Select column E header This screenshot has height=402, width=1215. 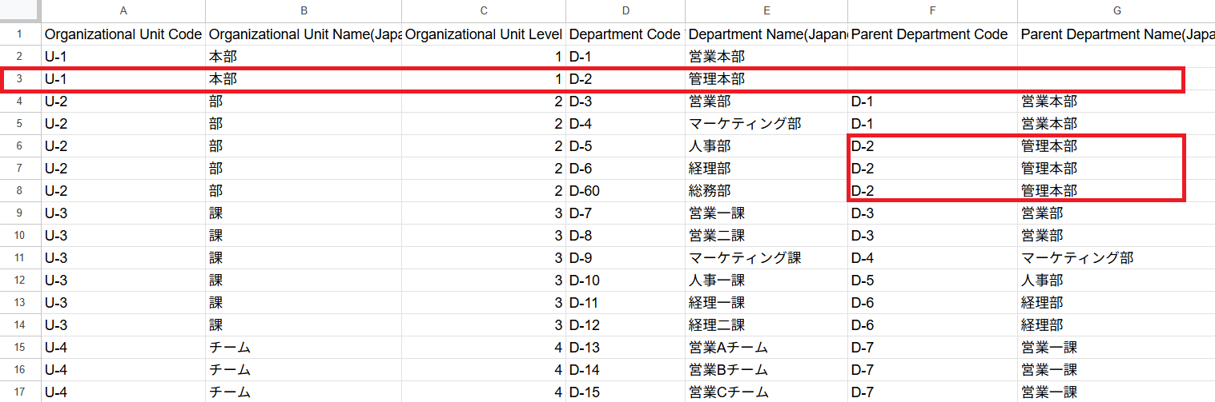coord(766,10)
